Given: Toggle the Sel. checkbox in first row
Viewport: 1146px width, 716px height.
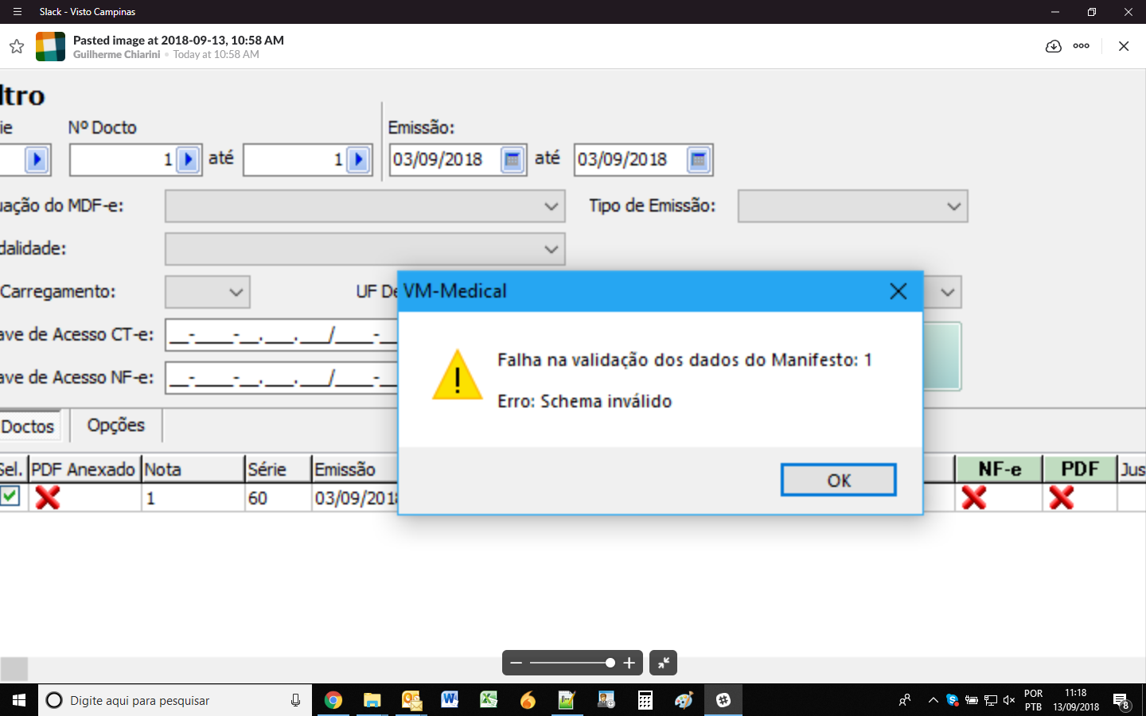Looking at the screenshot, I should 10,496.
